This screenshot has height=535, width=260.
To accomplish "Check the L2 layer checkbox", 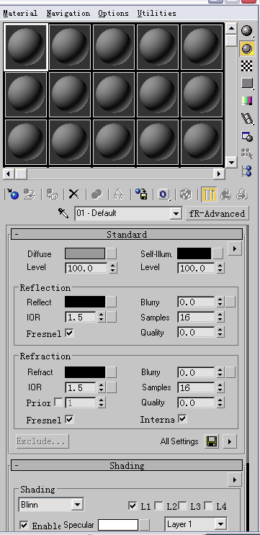I will tap(158, 505).
